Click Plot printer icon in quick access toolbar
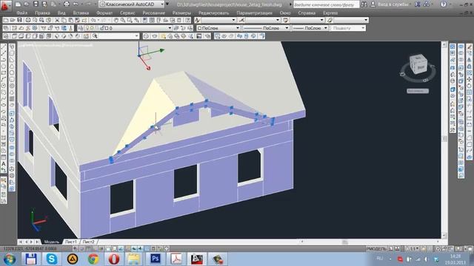The image size is (474, 266). (x=67, y=4)
